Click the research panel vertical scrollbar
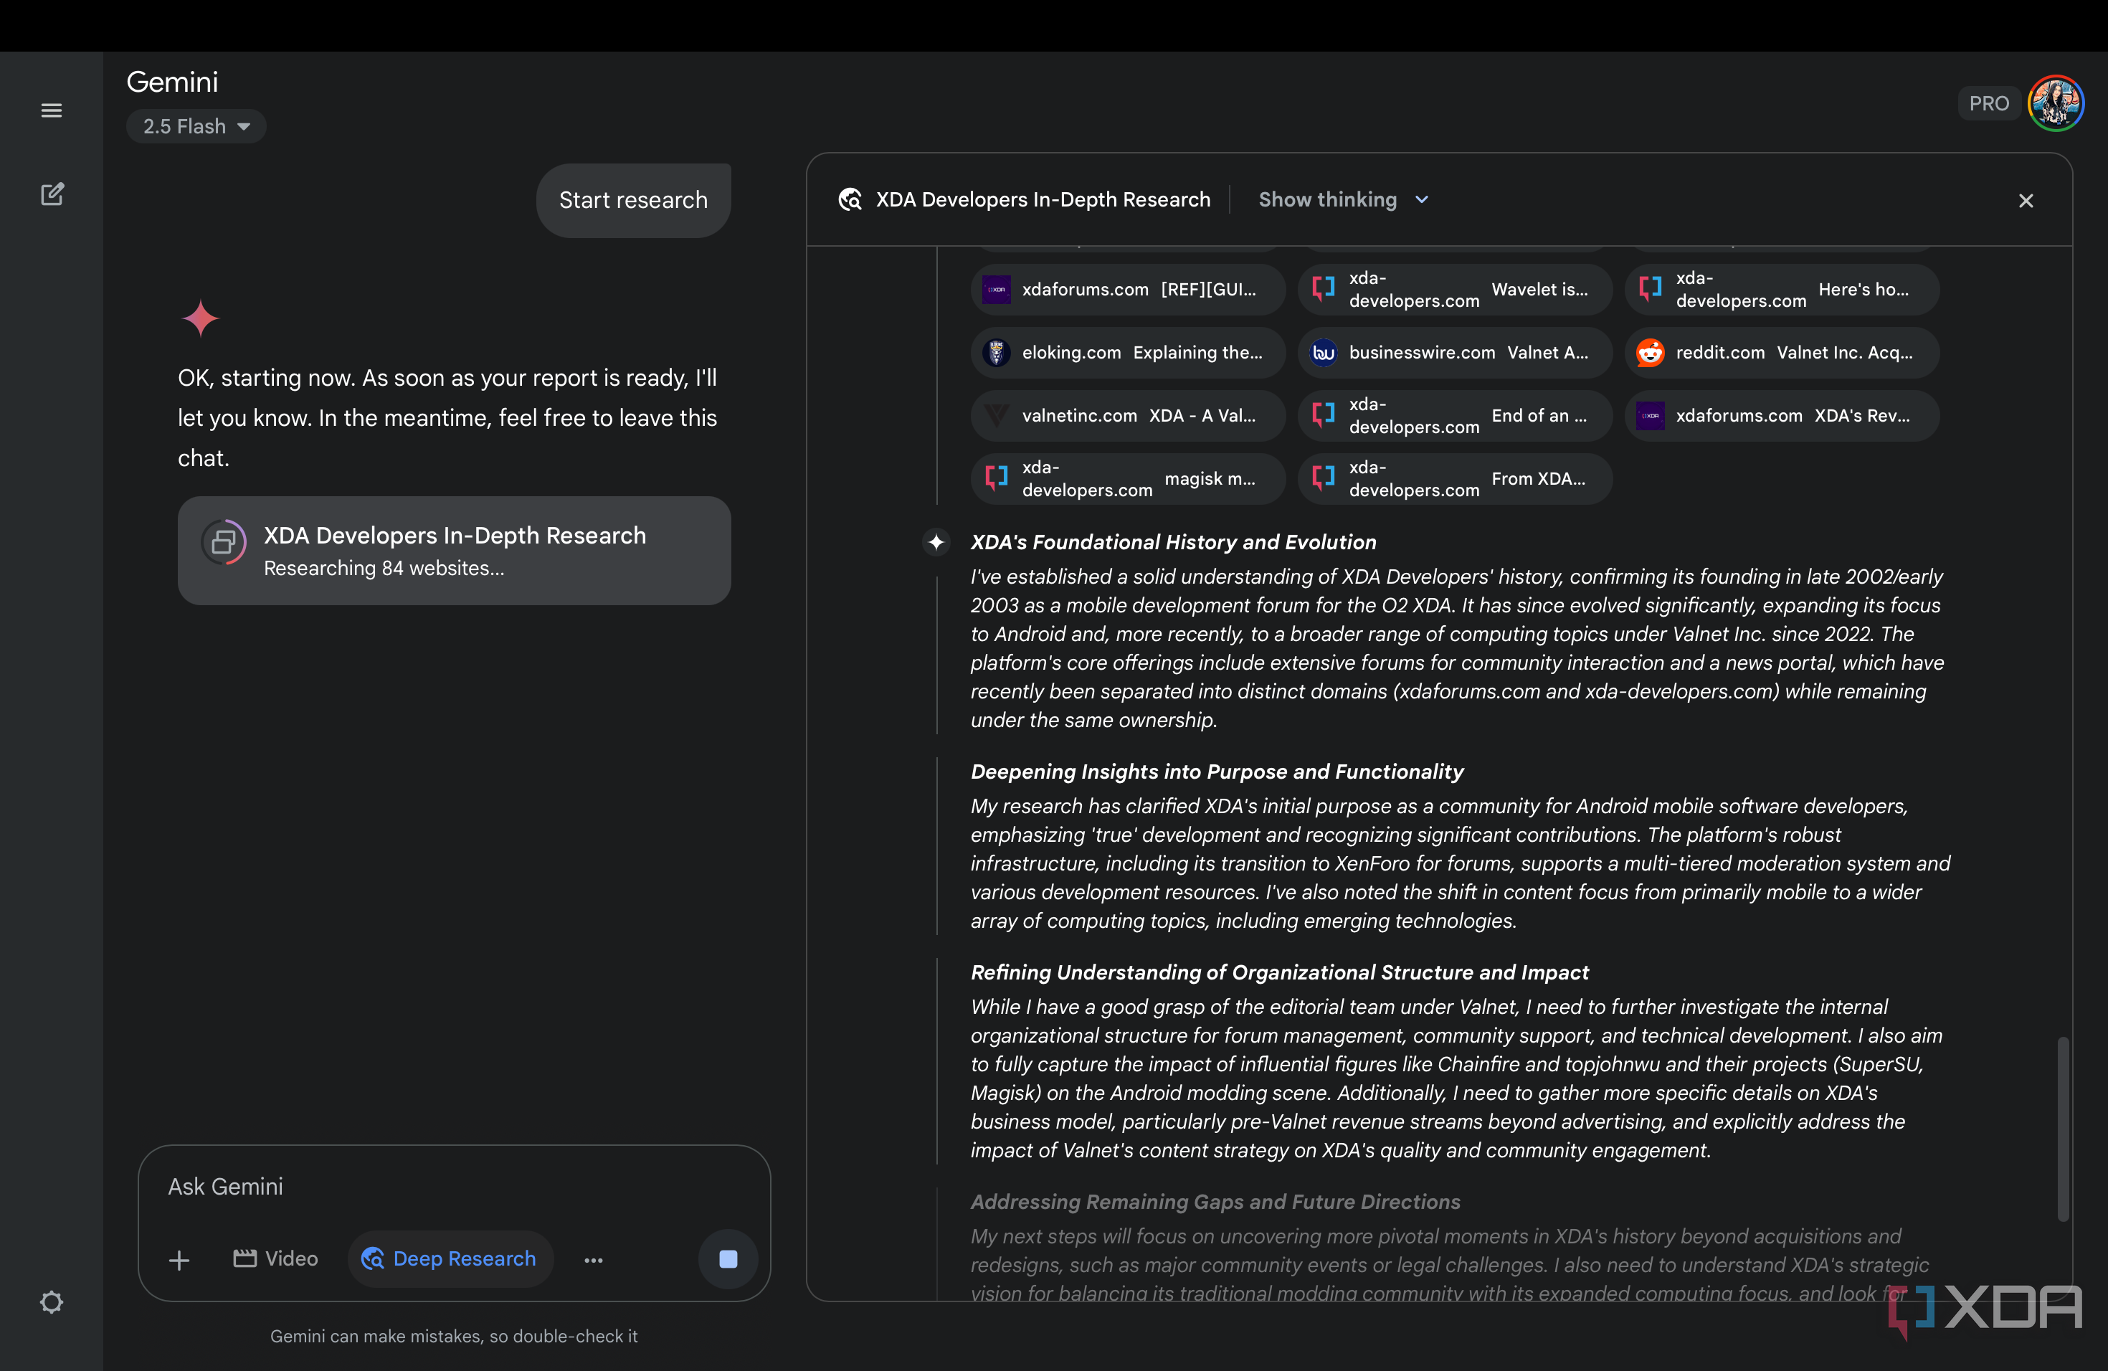The height and width of the screenshot is (1371, 2108). point(2063,1129)
